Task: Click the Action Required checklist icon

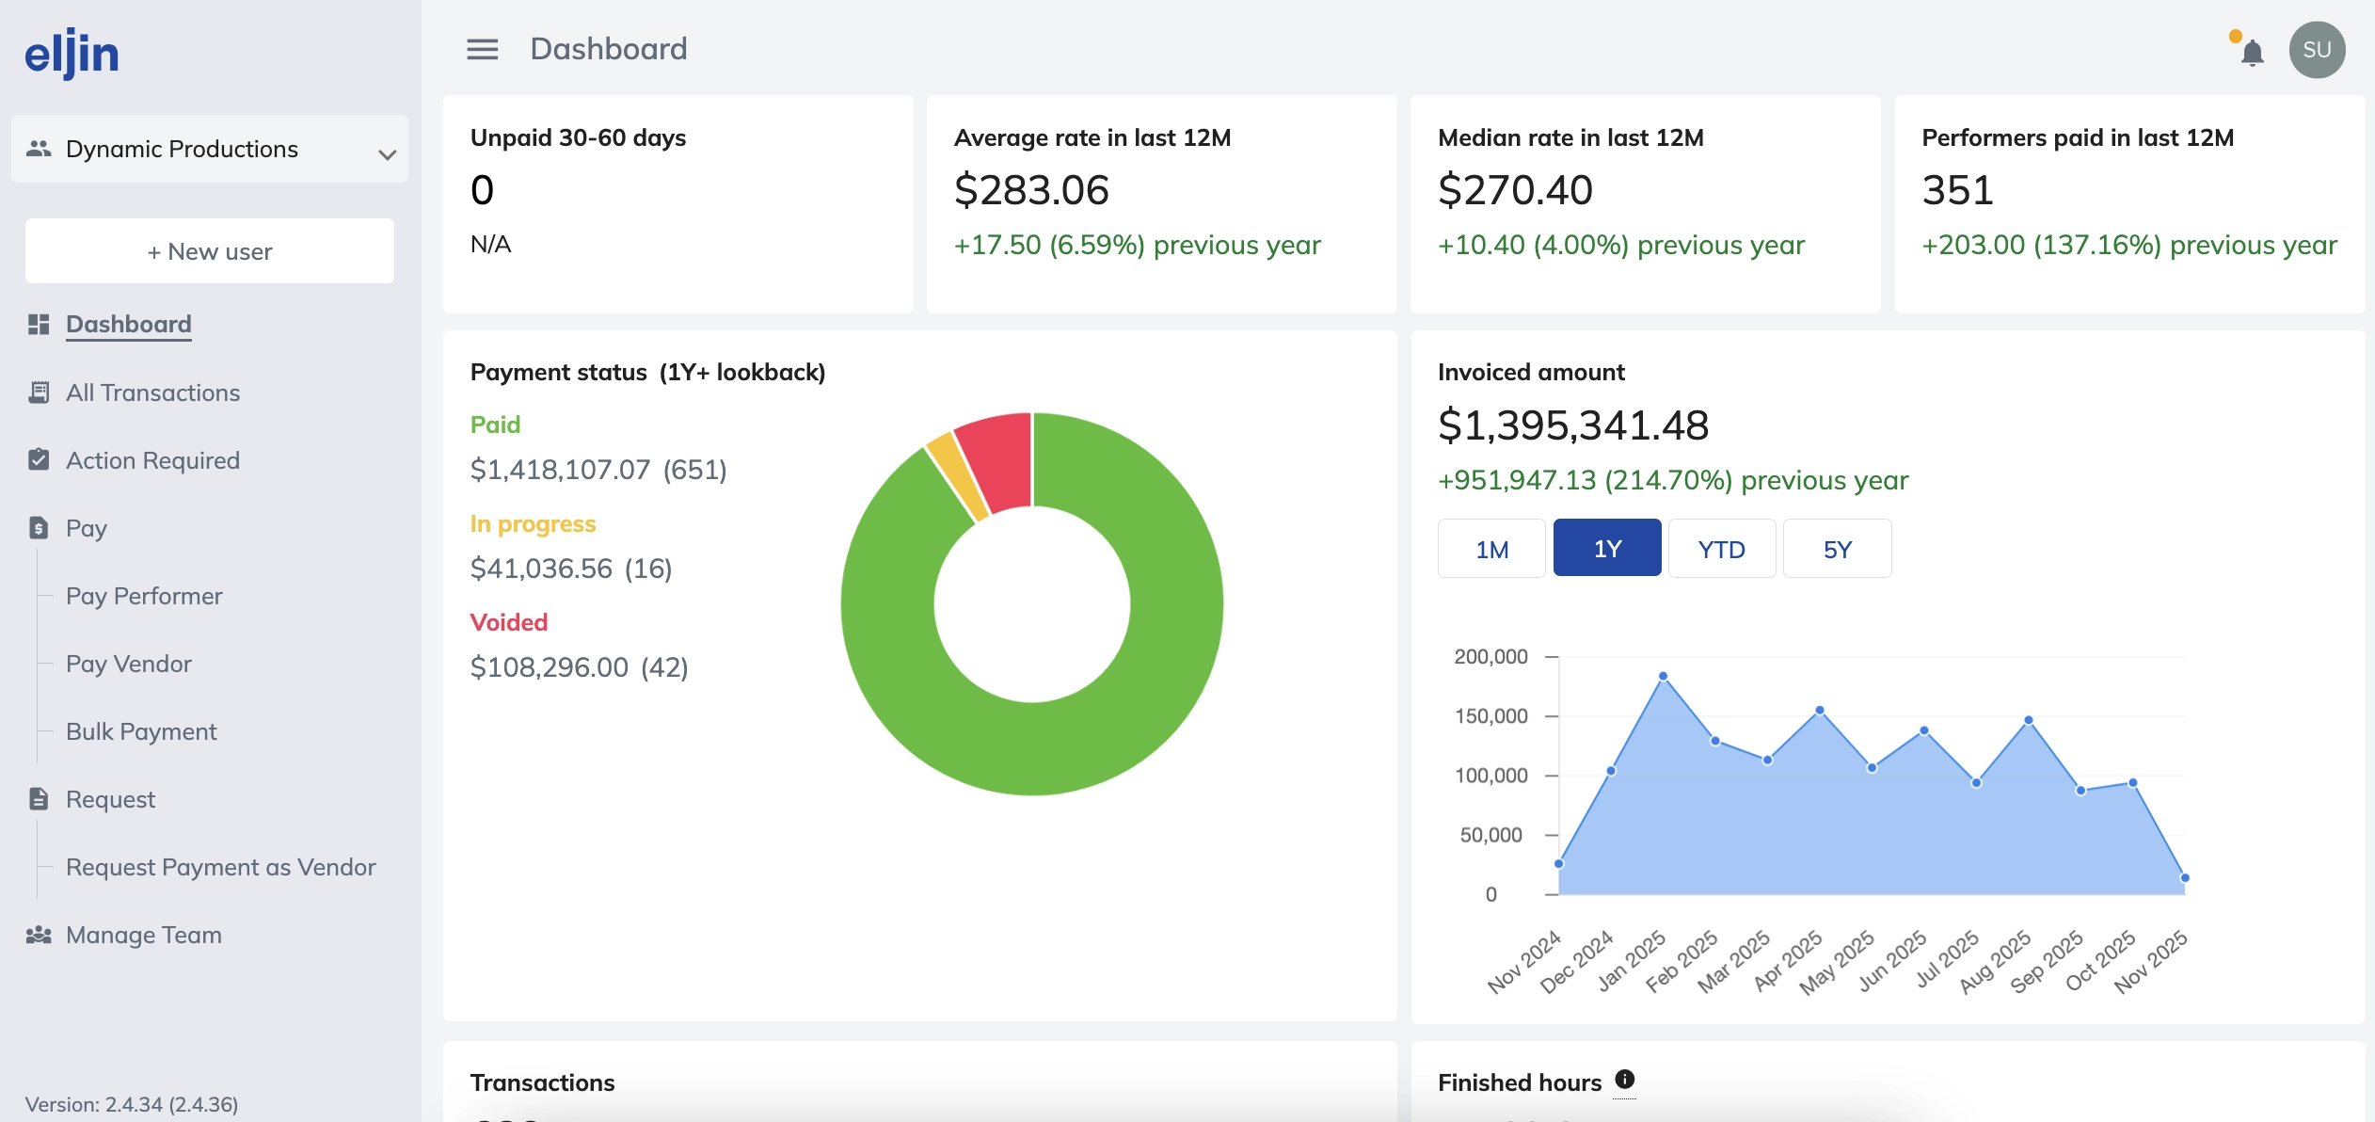Action: [39, 460]
